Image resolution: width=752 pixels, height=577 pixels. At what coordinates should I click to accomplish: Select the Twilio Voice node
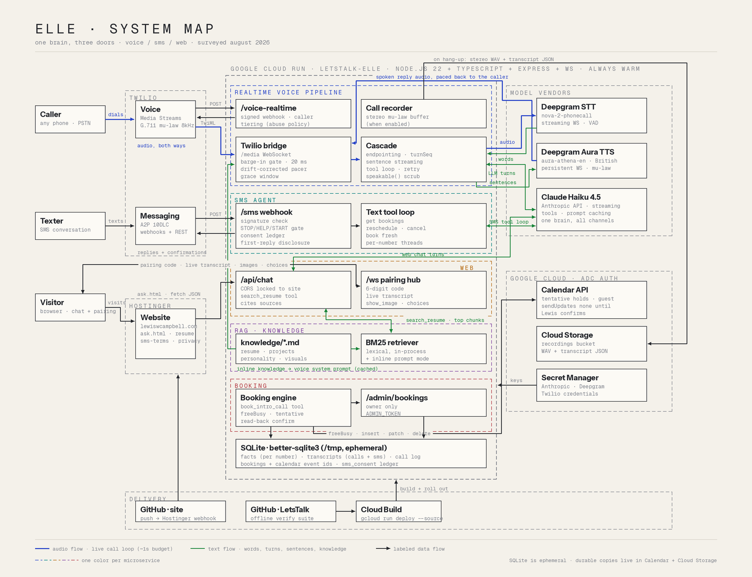(x=165, y=120)
